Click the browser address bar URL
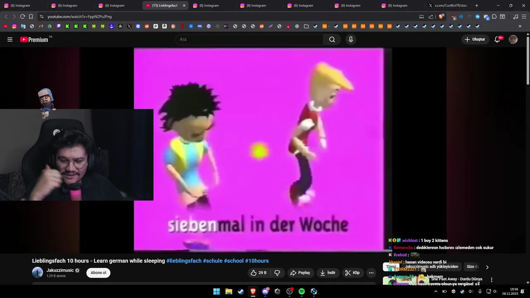 79,17
